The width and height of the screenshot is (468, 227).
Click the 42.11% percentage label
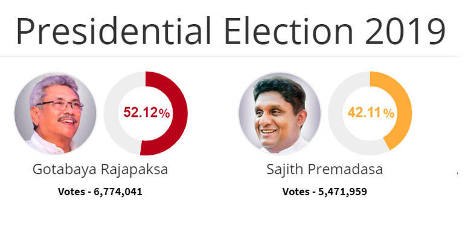tap(371, 113)
